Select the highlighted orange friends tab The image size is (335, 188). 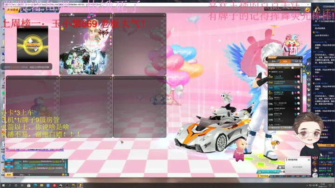285,61
